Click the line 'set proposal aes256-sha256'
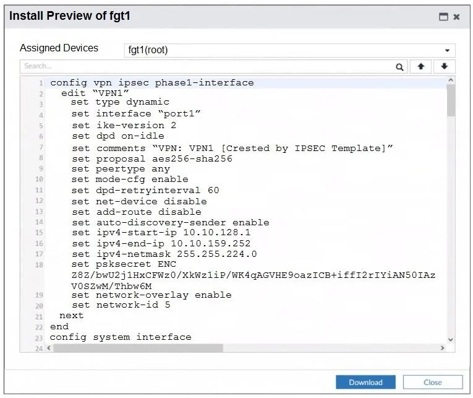Viewport: 473px width, 398px height. [x=152, y=159]
